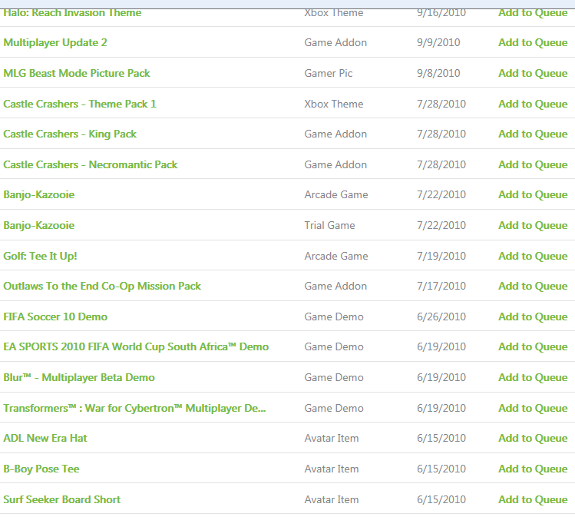
Task: Open Transformers War for Cybertron demo link
Action: point(134,408)
